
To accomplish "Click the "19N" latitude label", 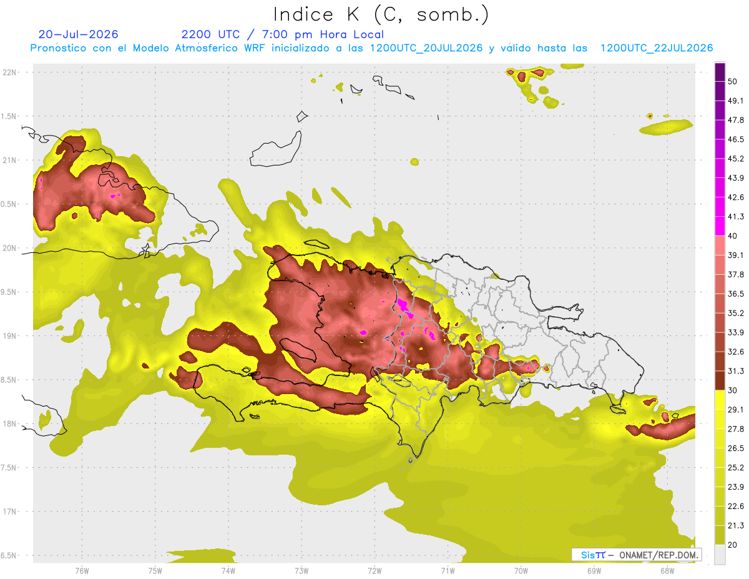I will coord(11,336).
